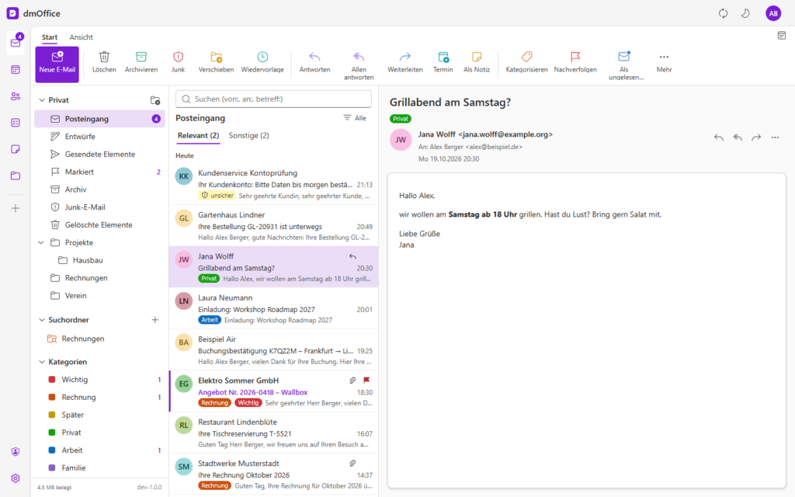Switch to the Ansicht ribbon tab
Viewport: 795px width, 497px height.
click(81, 37)
